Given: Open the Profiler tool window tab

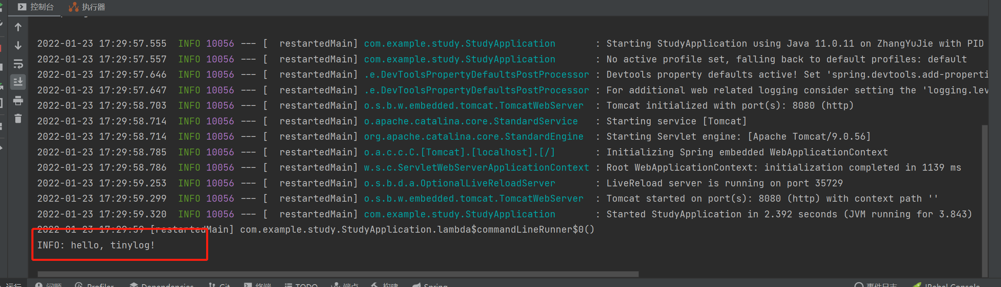Looking at the screenshot, I should pyautogui.click(x=95, y=285).
